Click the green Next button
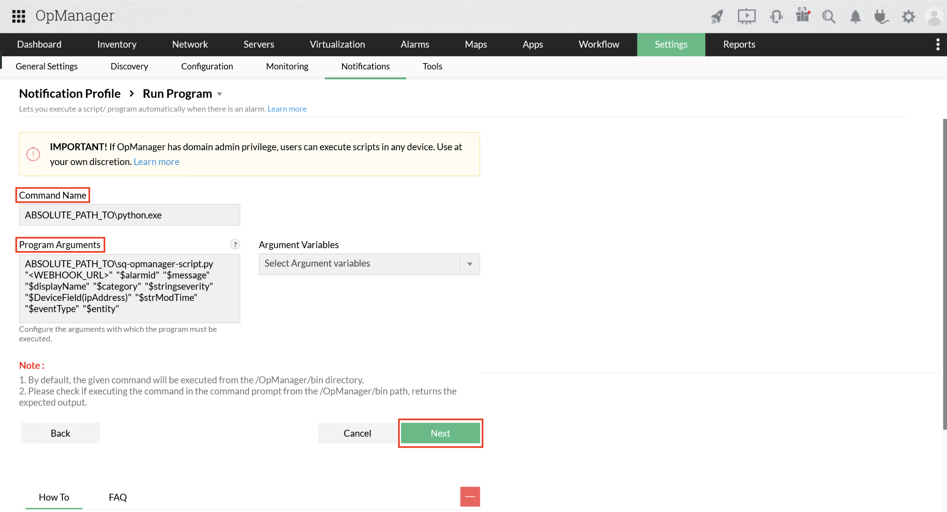This screenshot has width=947, height=512. tap(440, 433)
